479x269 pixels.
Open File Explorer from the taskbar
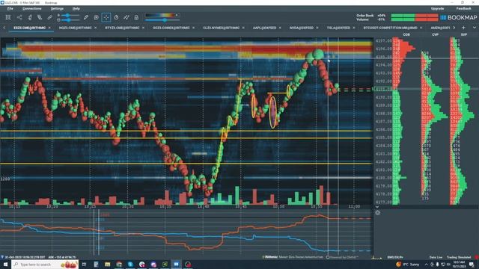pyautogui.click(x=108, y=265)
